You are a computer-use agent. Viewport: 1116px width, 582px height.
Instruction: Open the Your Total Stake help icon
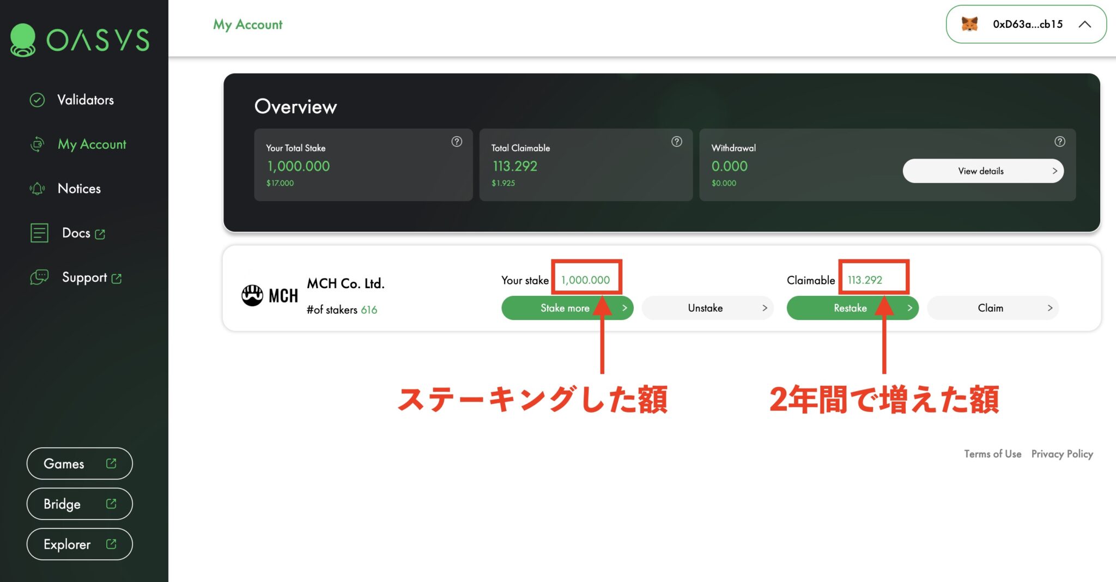pyautogui.click(x=457, y=142)
